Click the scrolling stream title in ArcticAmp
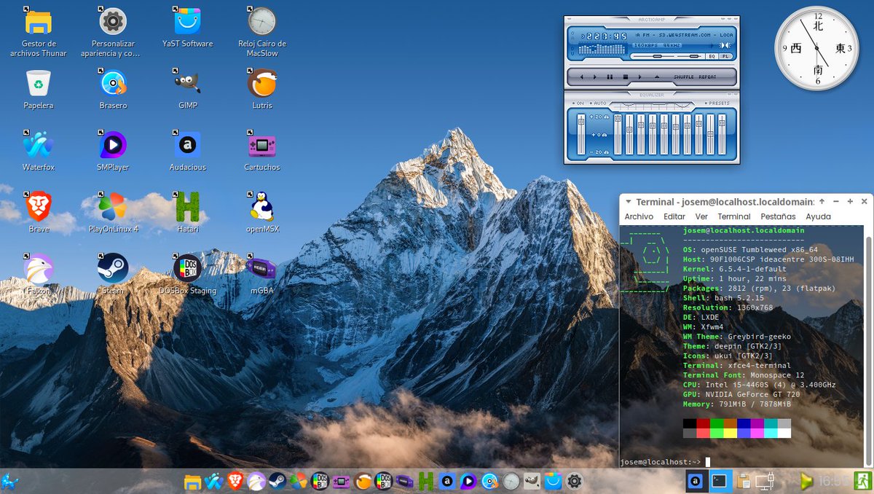The height and width of the screenshot is (494, 874). (x=685, y=35)
